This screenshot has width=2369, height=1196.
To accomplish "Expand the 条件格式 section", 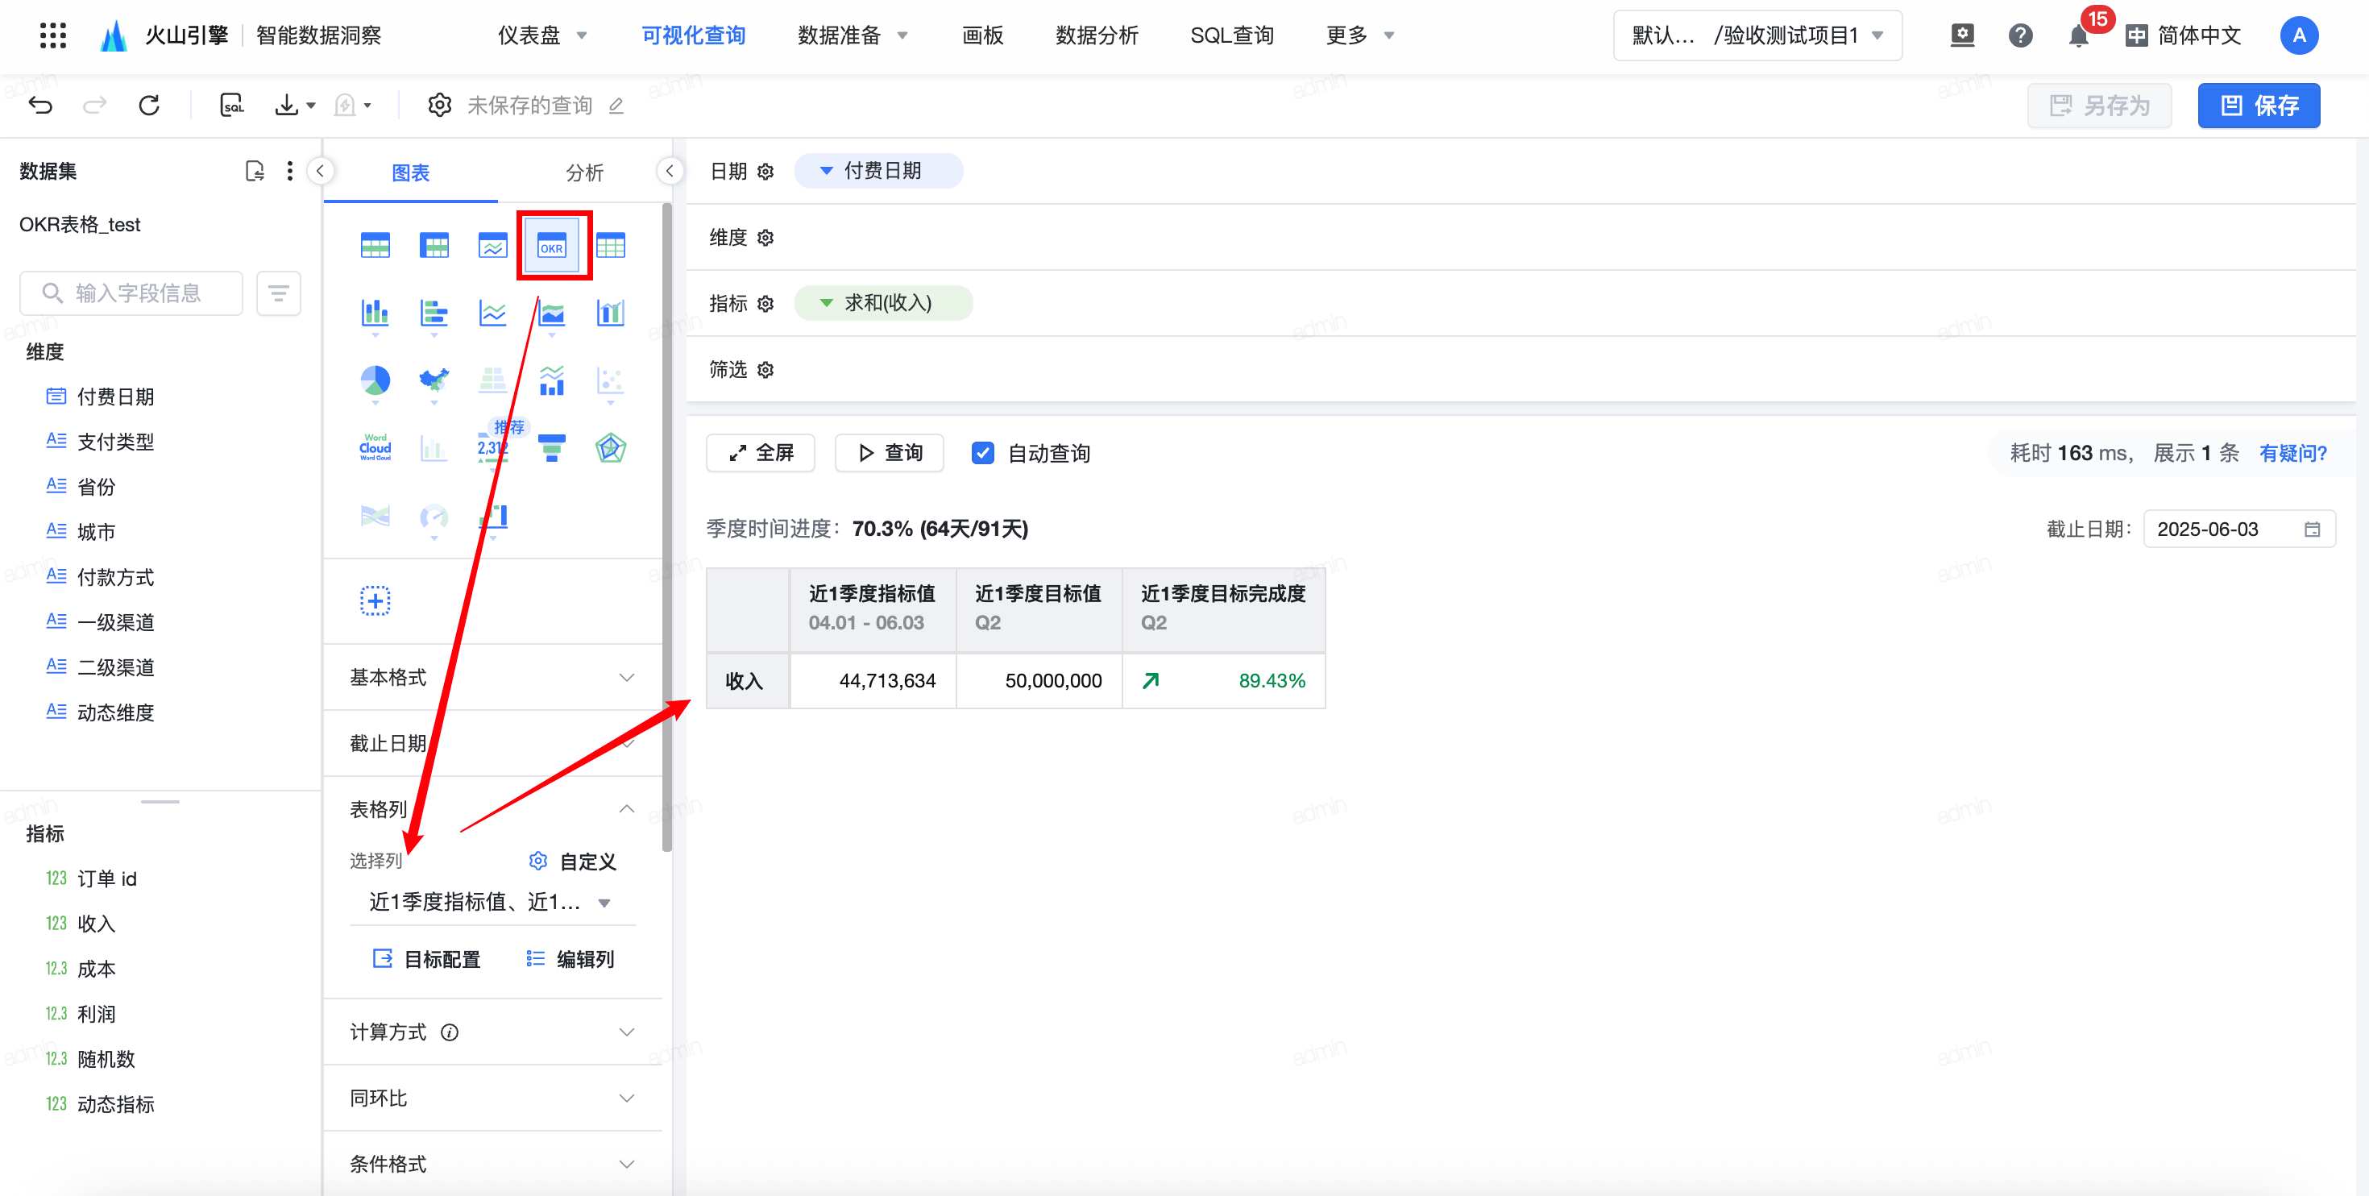I will [493, 1164].
